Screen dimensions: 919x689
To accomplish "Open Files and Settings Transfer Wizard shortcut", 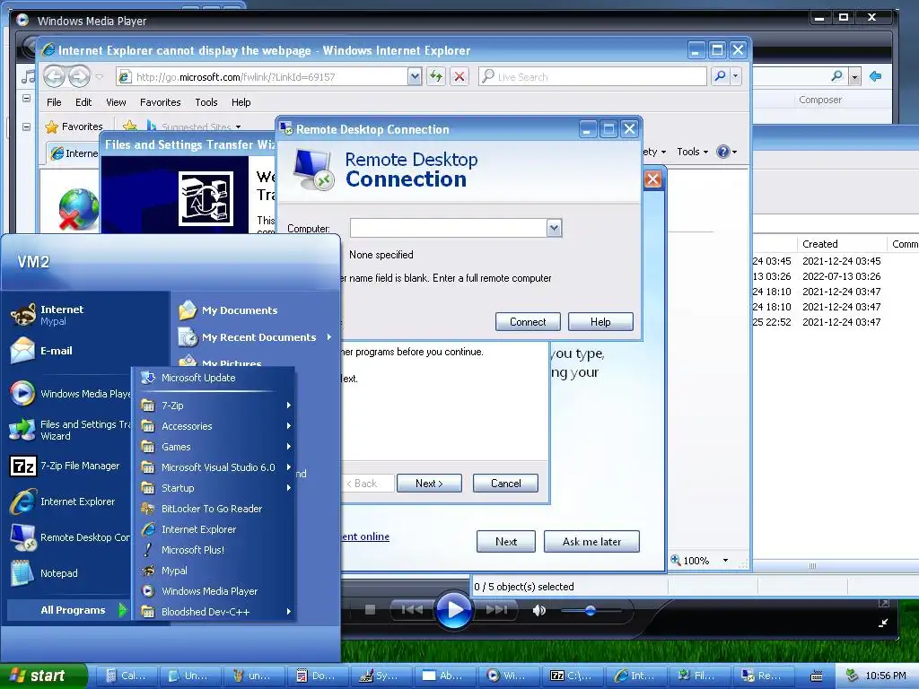I will [70, 430].
